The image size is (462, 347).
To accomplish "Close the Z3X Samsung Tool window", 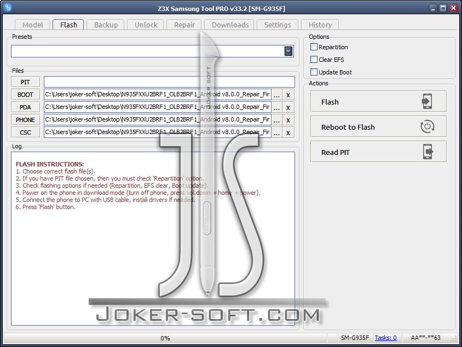I will point(453,8).
